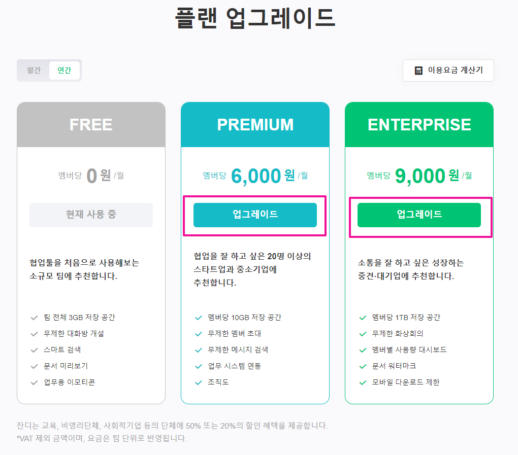Click the checkmark beside 무제한 화상회의
The height and width of the screenshot is (455, 518).
click(363, 334)
